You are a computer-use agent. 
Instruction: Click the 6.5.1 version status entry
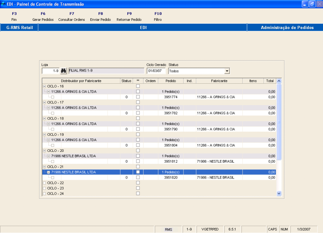pyautogui.click(x=232, y=229)
